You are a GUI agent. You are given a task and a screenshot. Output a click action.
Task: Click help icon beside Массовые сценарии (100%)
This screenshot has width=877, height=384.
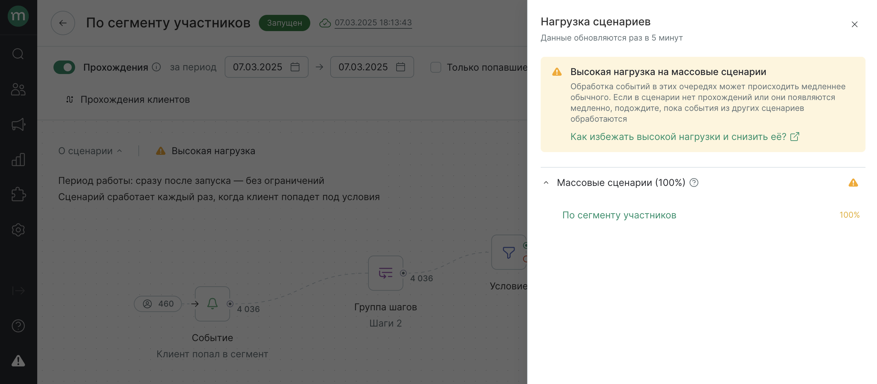[694, 183]
